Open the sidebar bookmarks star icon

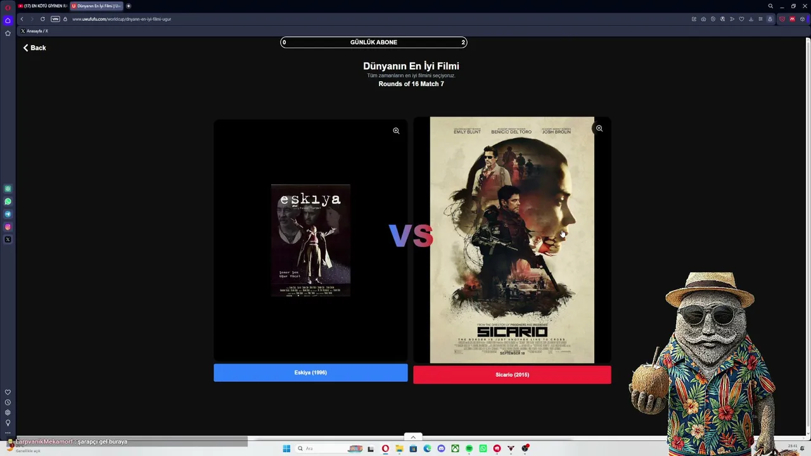tap(8, 33)
